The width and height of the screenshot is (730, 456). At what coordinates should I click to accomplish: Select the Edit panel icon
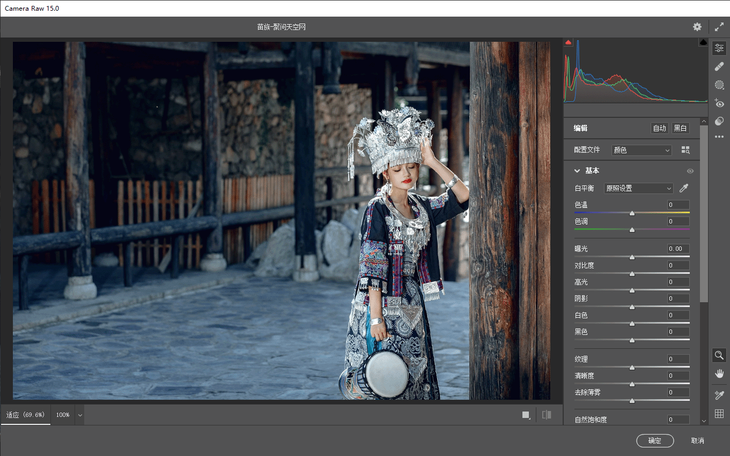719,48
